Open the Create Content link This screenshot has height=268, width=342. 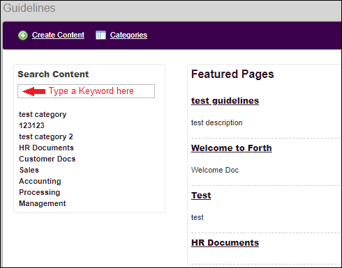point(58,35)
